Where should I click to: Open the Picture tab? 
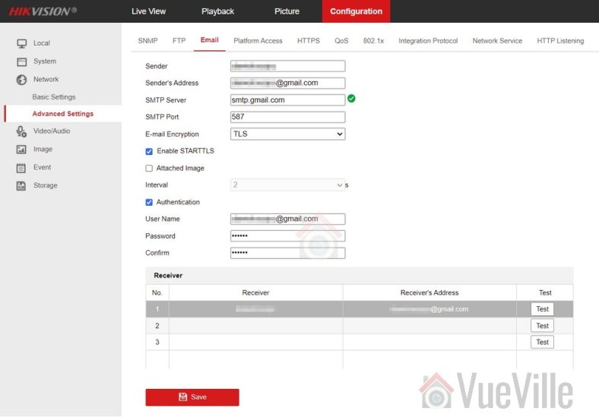tap(287, 11)
